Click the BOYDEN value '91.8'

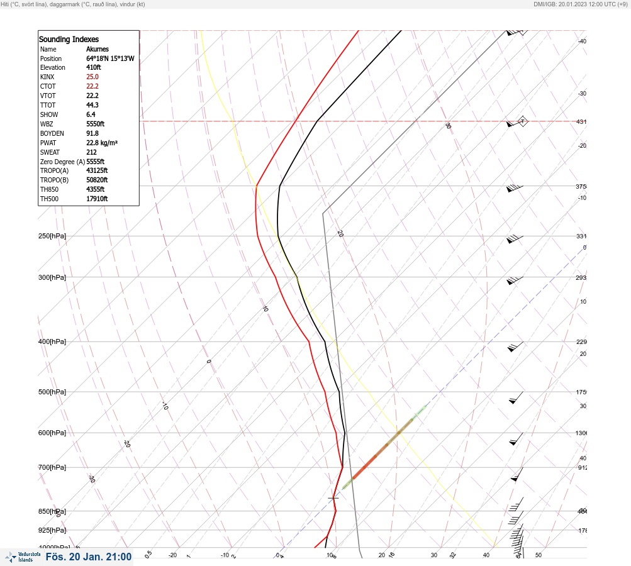point(92,133)
